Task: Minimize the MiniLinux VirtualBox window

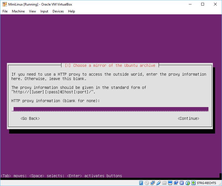Action: click(x=190, y=4)
